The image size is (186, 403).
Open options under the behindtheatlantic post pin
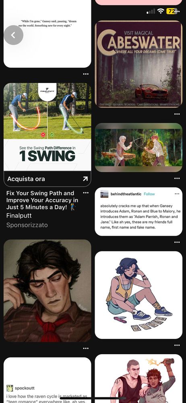[177, 242]
